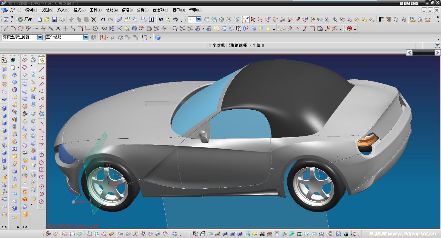This screenshot has width=441, height=238.
Task: Create a new file with the New icon
Action: (40, 19)
